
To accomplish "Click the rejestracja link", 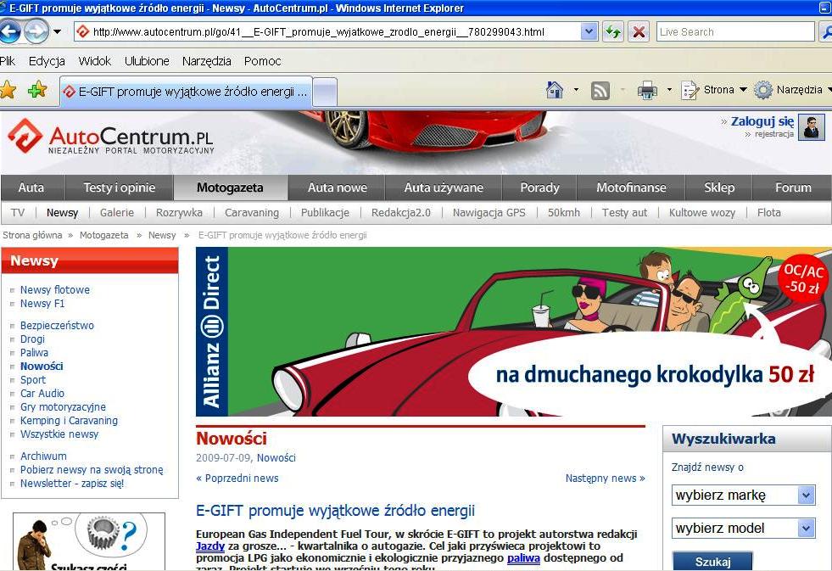I will pyautogui.click(x=774, y=134).
